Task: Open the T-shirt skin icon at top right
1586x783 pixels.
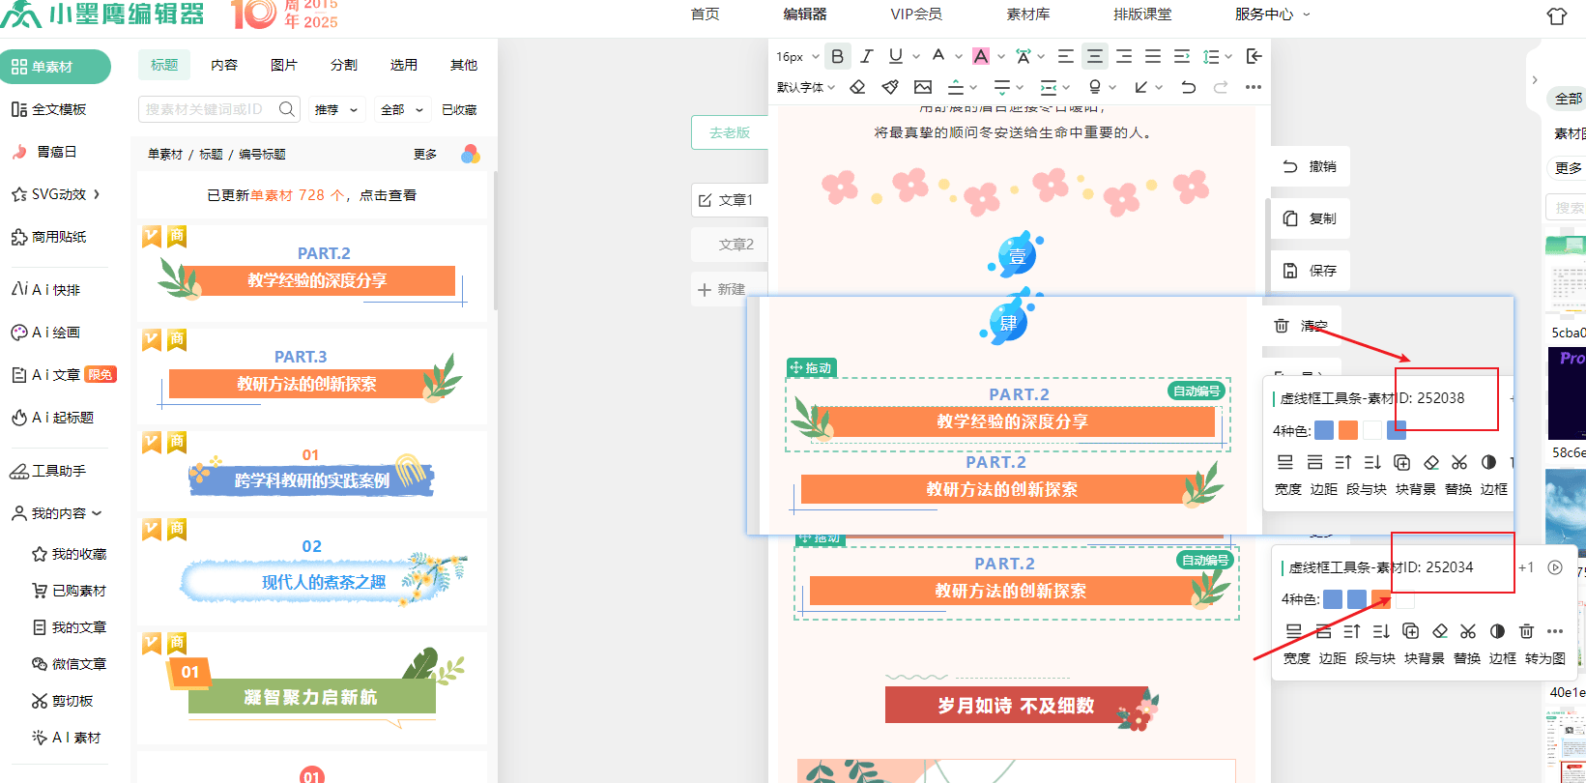Action: pyautogui.click(x=1556, y=15)
